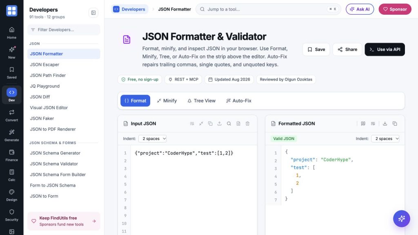Image resolution: width=418 pixels, height=235 pixels.
Task: Click Reviewed by Olgun Ozoktas badge
Action: 286,80
